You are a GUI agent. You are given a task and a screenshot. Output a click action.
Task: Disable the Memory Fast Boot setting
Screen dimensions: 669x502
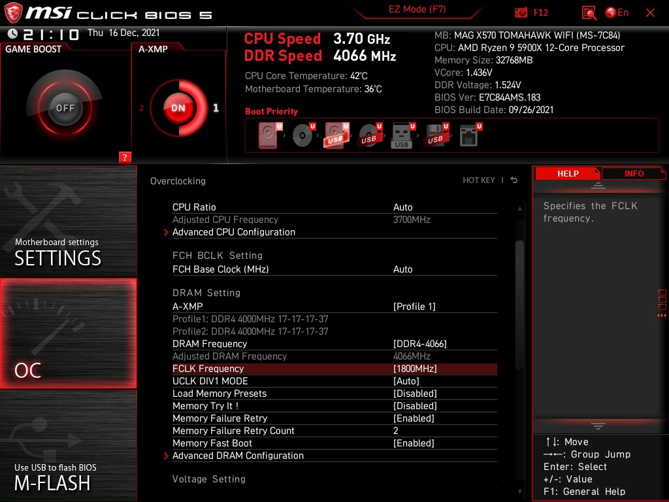(413, 443)
